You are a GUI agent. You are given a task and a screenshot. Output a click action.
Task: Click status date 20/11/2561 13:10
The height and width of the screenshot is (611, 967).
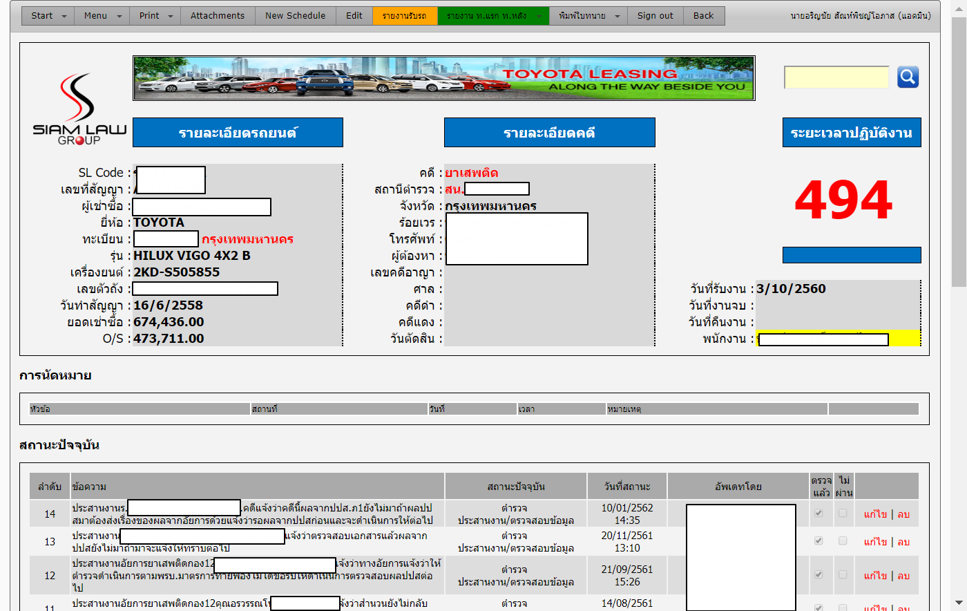point(627,542)
